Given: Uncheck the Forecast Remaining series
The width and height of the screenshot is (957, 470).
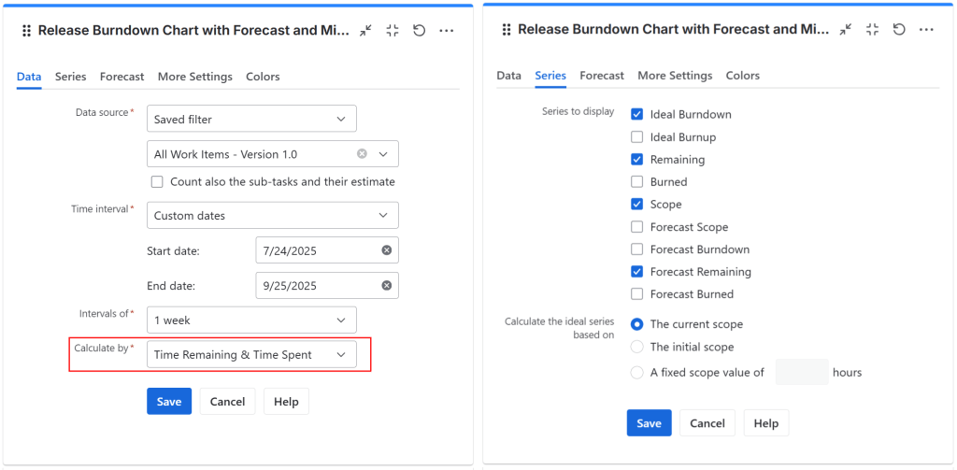Looking at the screenshot, I should [637, 272].
